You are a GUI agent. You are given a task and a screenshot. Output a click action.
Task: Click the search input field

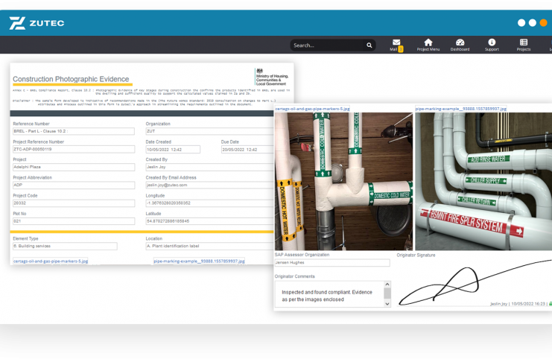[326, 45]
